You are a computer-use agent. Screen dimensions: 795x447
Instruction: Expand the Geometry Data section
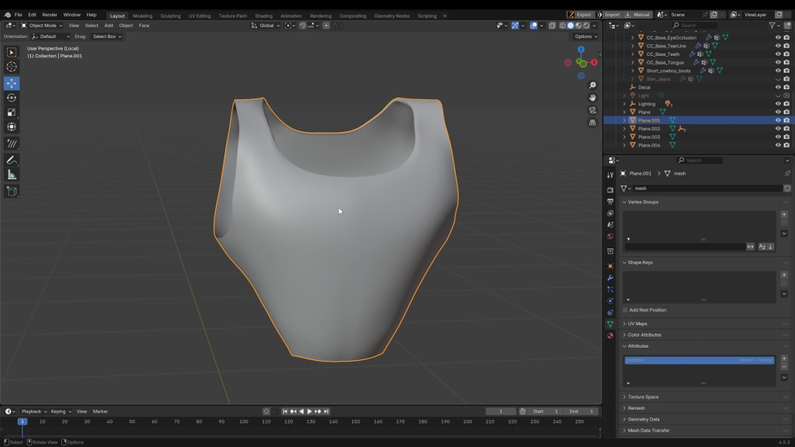click(x=643, y=419)
